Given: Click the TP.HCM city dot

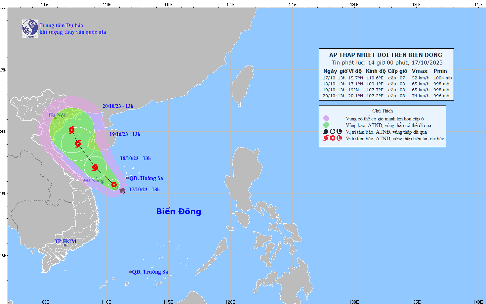Looking at the screenshot, I should pyautogui.click(x=65, y=245).
